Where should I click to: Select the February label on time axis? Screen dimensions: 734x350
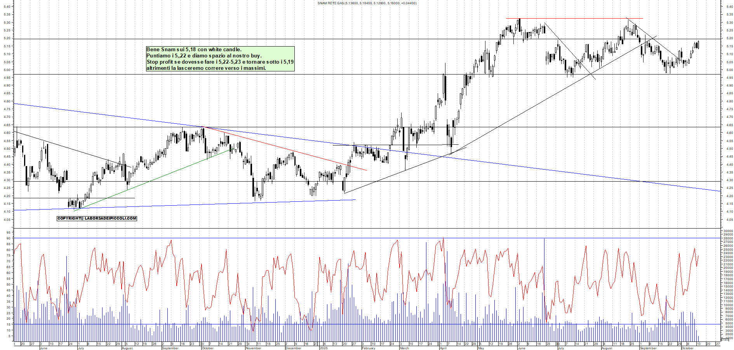tap(368, 348)
